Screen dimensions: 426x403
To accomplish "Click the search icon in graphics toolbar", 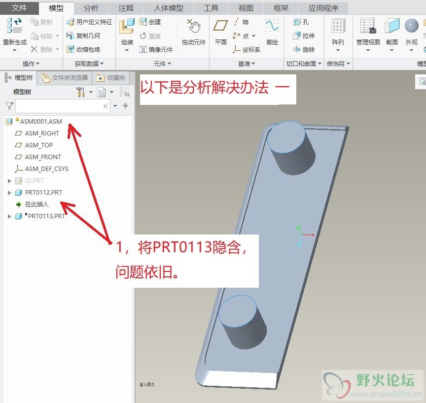I will pyautogui.click(x=422, y=81).
